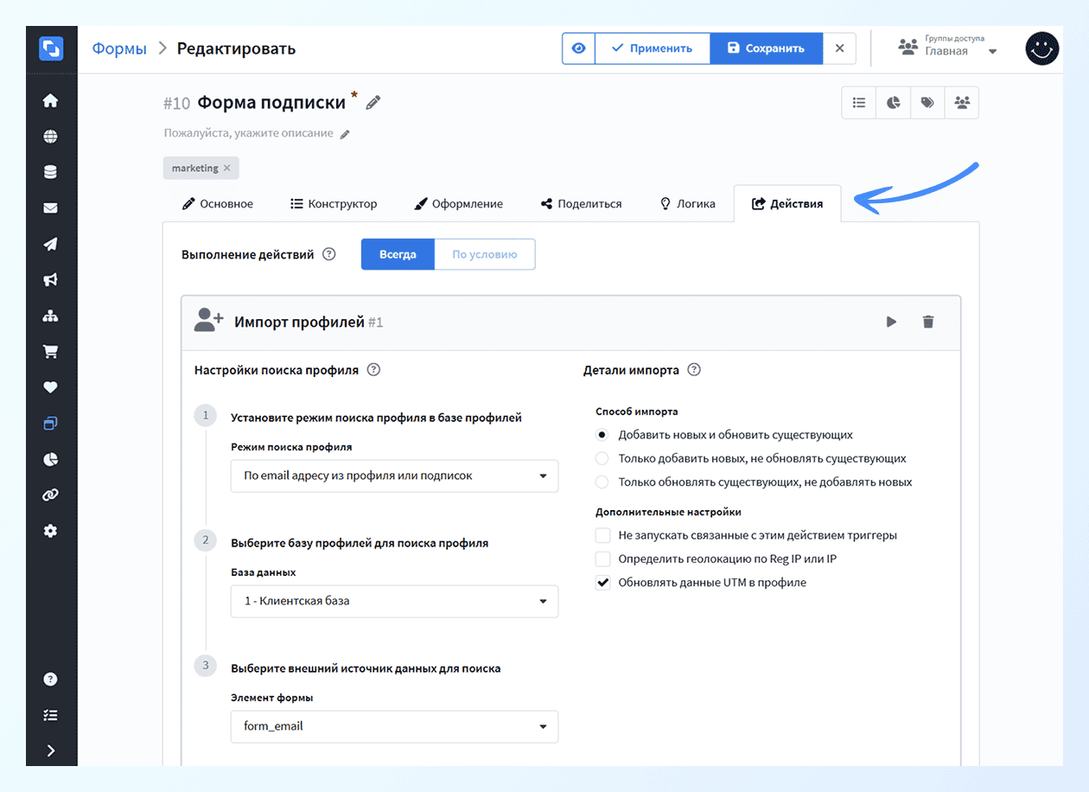Open the Логика tab
This screenshot has width=1089, height=792.
[x=688, y=203]
